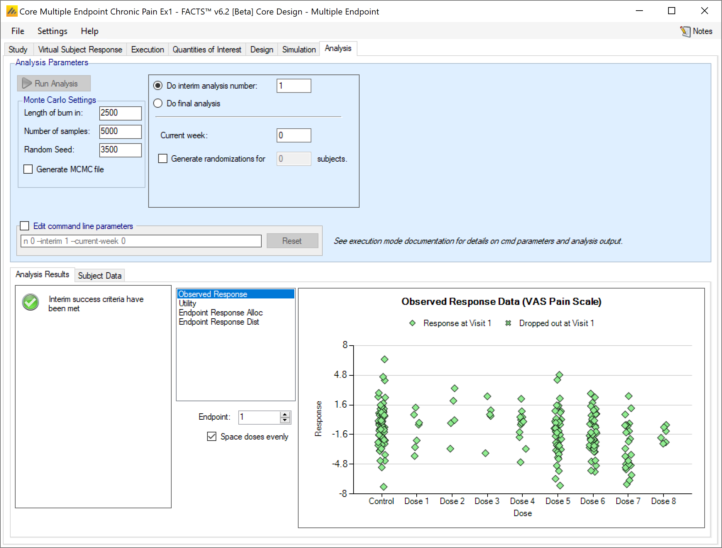Select Endpoint Response Dist list item
The height and width of the screenshot is (548, 722).
219,322
